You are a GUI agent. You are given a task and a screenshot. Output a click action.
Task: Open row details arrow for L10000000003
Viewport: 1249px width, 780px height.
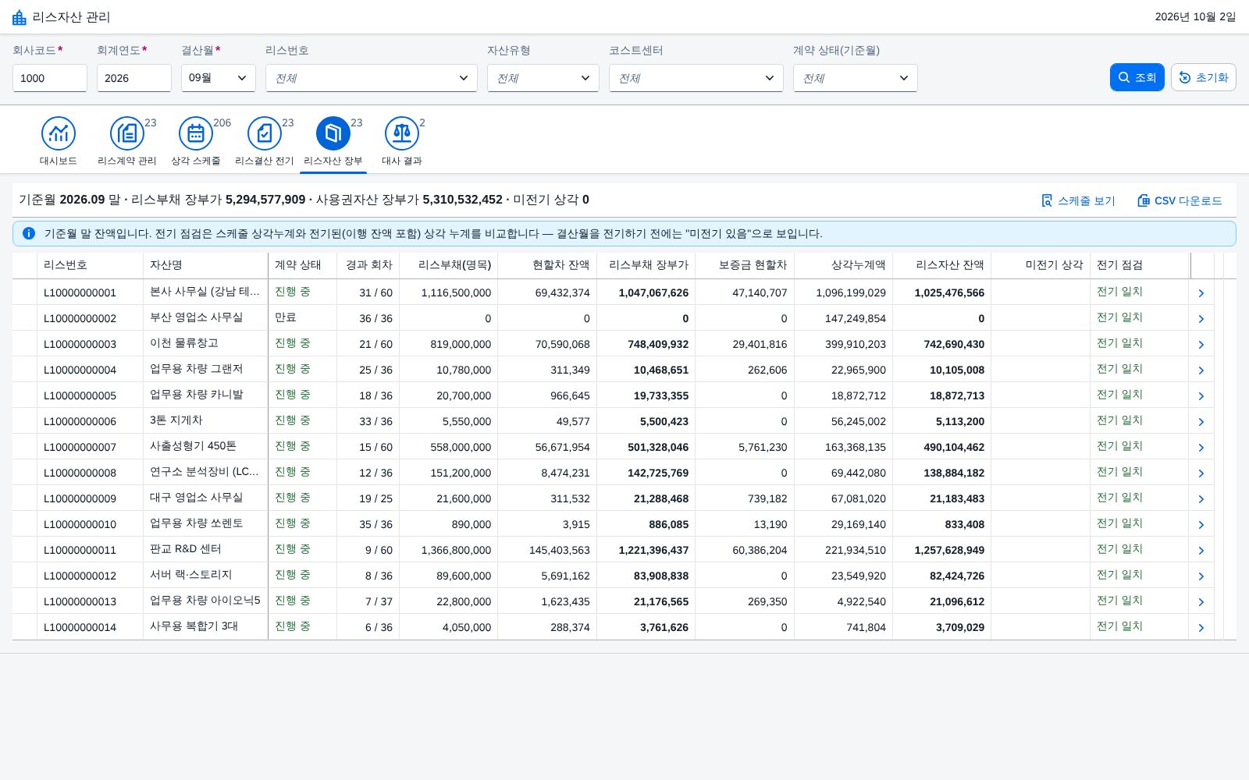[x=1201, y=344]
